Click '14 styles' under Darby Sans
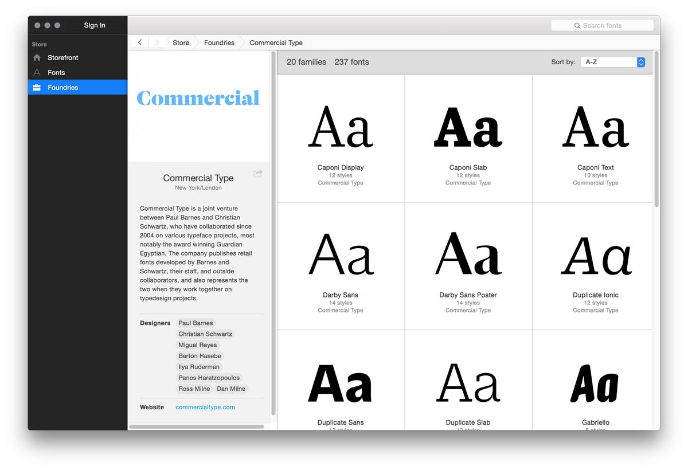 coord(341,303)
